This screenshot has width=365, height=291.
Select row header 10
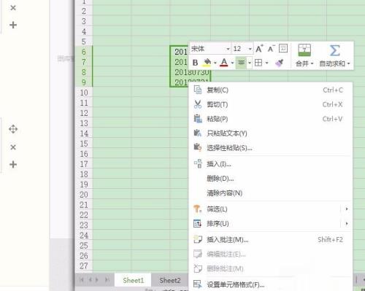click(84, 93)
